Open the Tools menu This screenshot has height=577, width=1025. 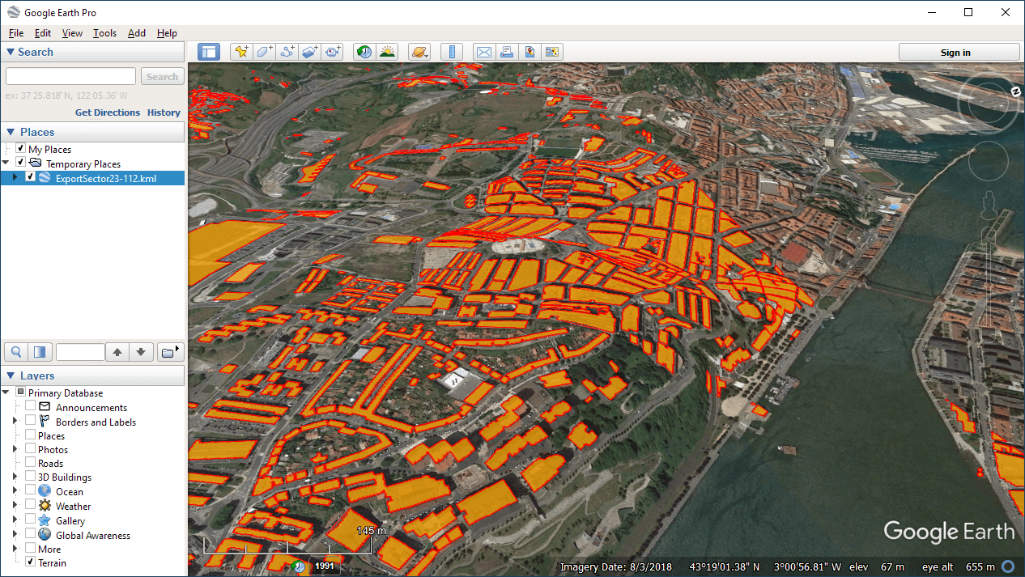click(x=104, y=33)
